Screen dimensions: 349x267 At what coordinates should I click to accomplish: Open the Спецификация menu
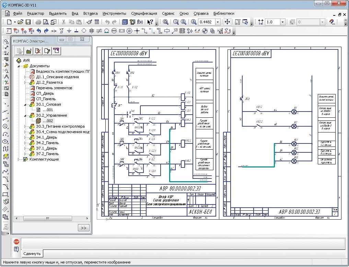pos(144,13)
